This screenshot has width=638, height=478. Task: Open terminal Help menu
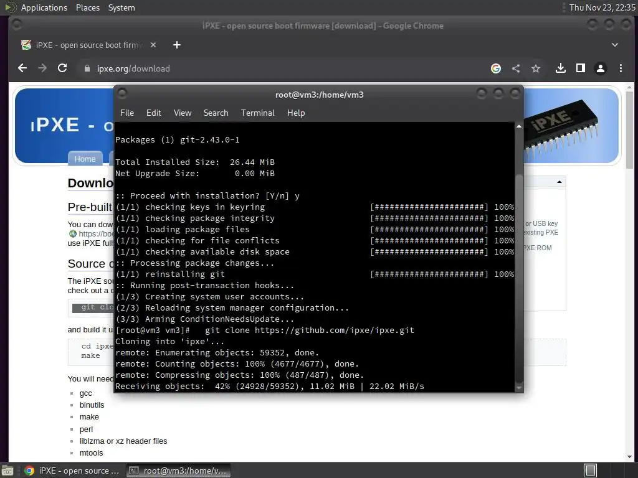click(296, 113)
